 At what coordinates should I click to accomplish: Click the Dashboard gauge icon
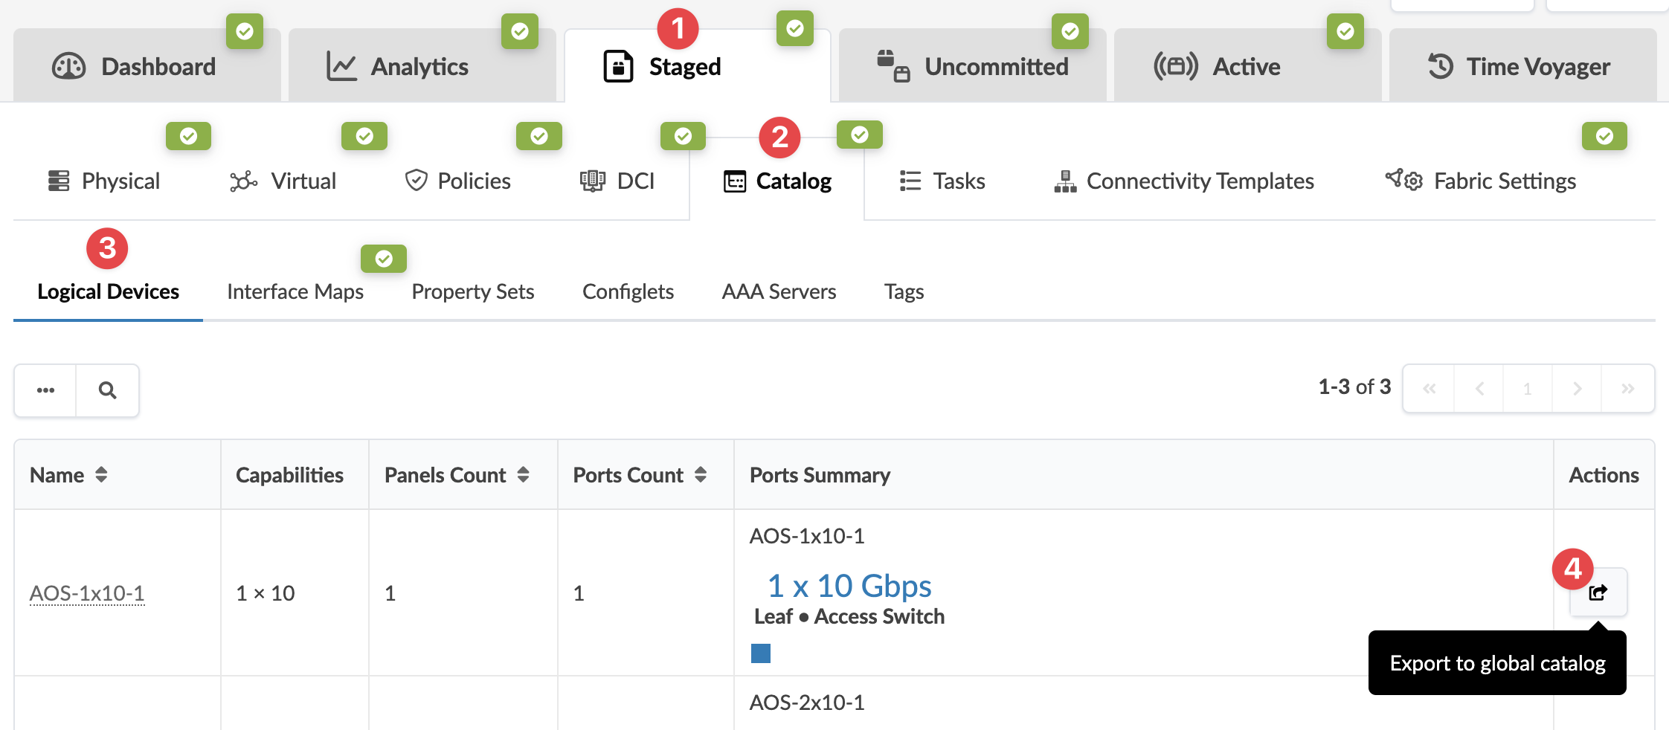(x=68, y=67)
